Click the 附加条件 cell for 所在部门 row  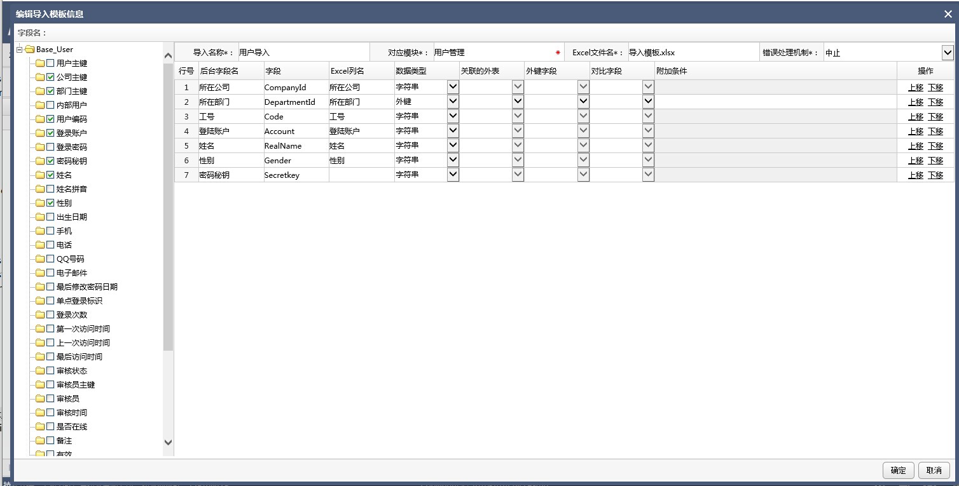[x=776, y=102]
